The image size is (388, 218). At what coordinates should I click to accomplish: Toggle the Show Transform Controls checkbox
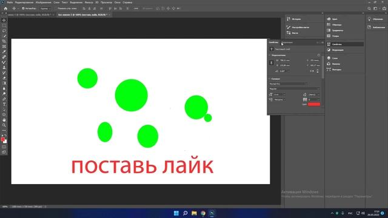coord(56,8)
